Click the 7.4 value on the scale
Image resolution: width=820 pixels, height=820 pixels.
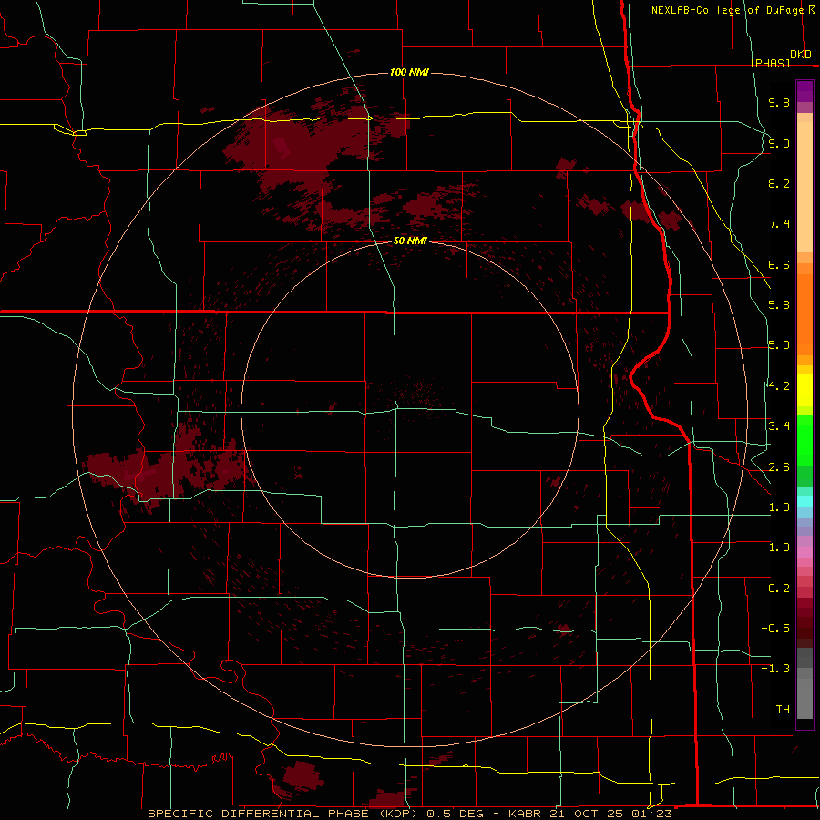click(779, 224)
